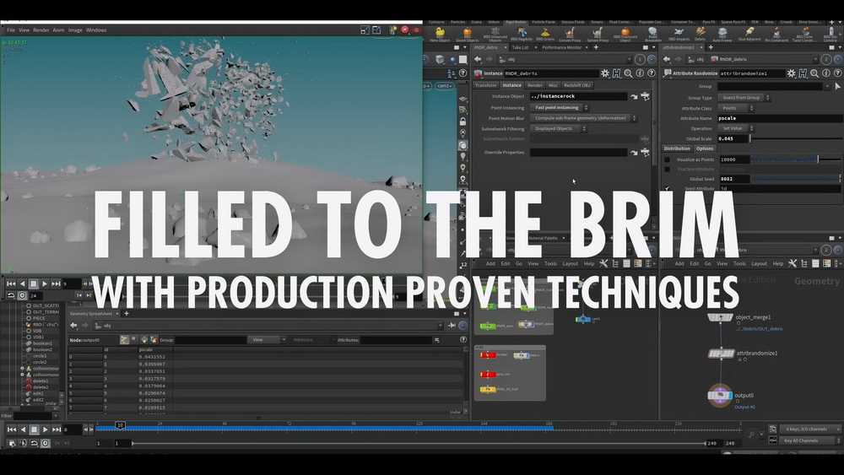Toggle display flag on OUT_TERRAIN tree node
The width and height of the screenshot is (844, 475).
[x=29, y=312]
